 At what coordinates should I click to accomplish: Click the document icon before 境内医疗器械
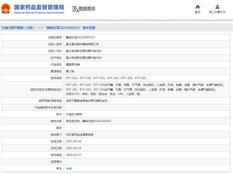pos(3,28)
